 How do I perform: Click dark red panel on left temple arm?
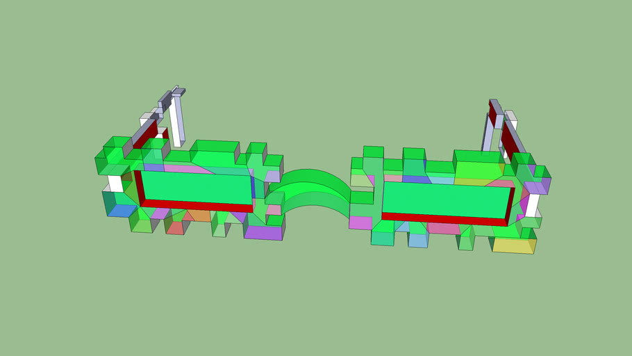(x=145, y=136)
